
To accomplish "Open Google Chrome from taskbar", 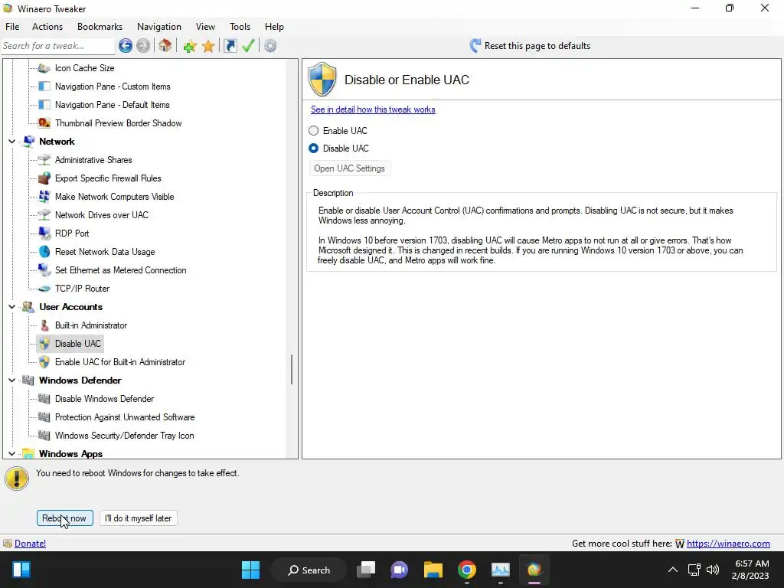I will (466, 570).
